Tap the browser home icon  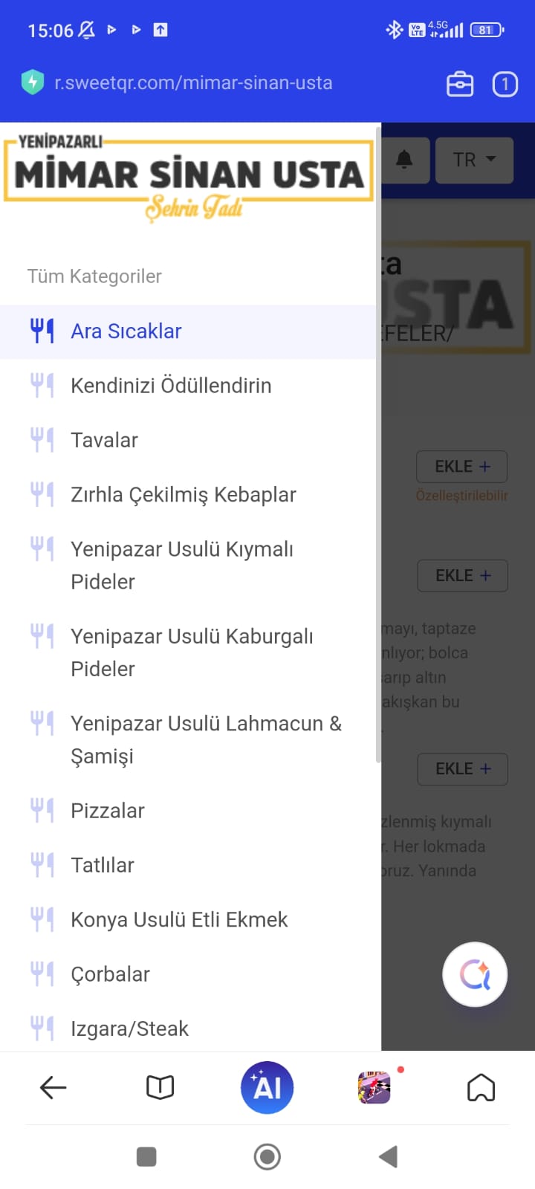(481, 1088)
